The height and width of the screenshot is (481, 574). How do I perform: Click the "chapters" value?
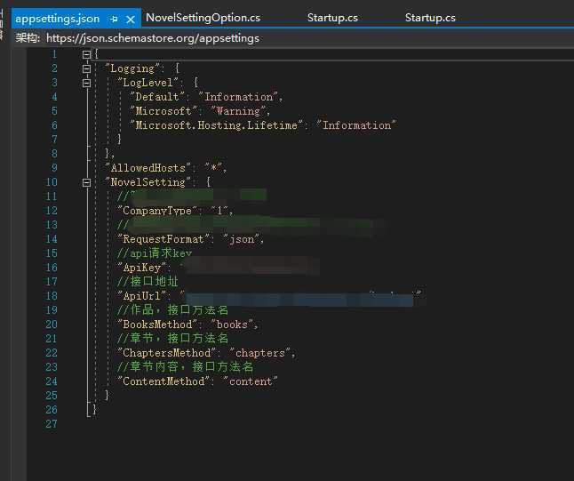click(x=260, y=353)
